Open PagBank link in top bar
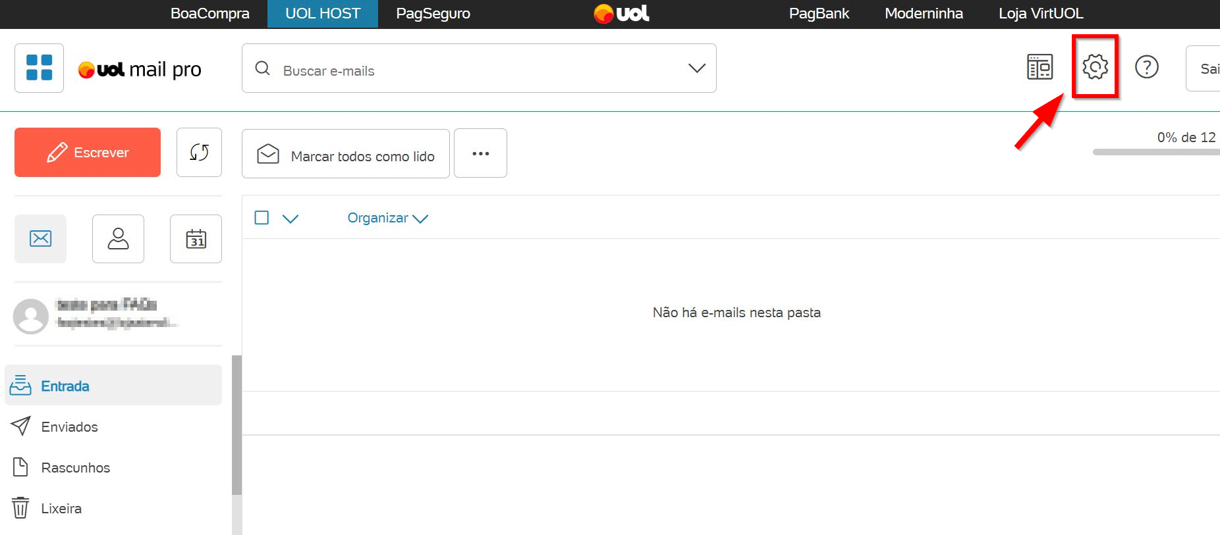The image size is (1220, 535). (819, 13)
